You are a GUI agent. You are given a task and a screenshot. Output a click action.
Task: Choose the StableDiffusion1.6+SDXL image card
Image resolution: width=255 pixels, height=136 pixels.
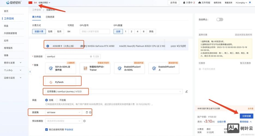pyautogui.click(x=129, y=68)
